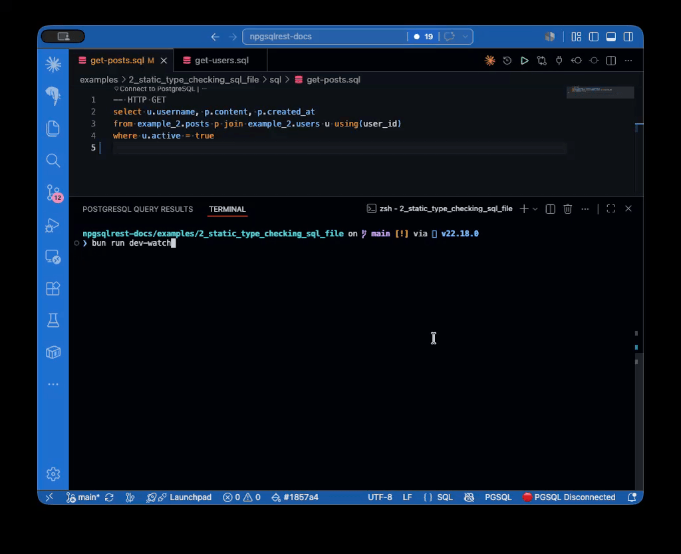Open the Manage settings gear
This screenshot has width=681, height=554.
point(53,474)
